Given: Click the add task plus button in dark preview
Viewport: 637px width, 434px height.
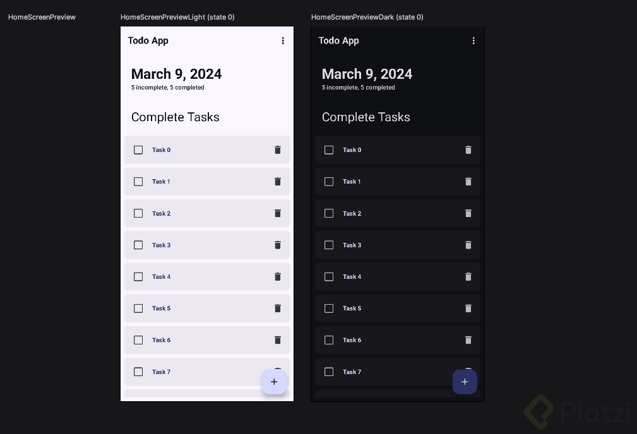Looking at the screenshot, I should (465, 382).
